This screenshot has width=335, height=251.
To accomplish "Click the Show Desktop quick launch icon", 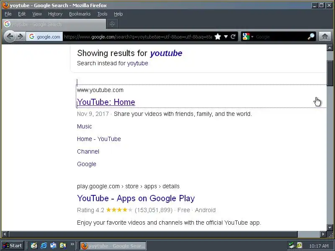I will tap(34, 246).
